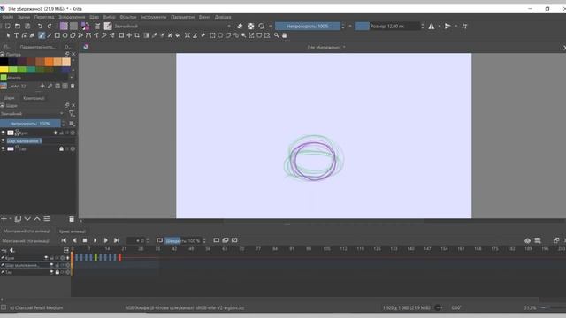Toggle visibility of top timeline layer row
566x318 pixels.
point(46,258)
